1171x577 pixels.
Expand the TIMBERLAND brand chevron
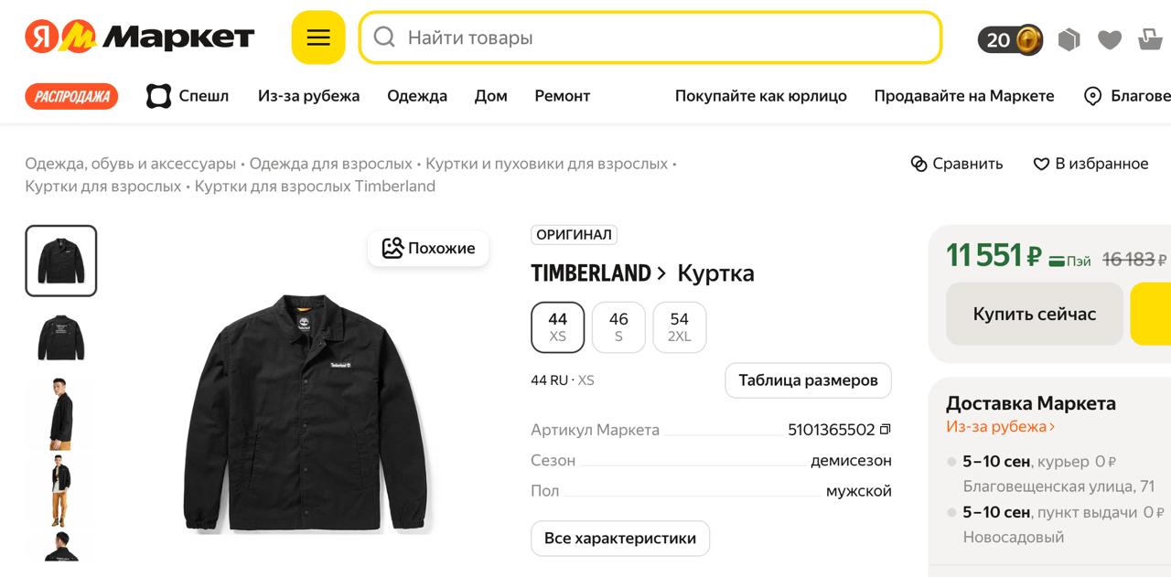click(x=661, y=272)
